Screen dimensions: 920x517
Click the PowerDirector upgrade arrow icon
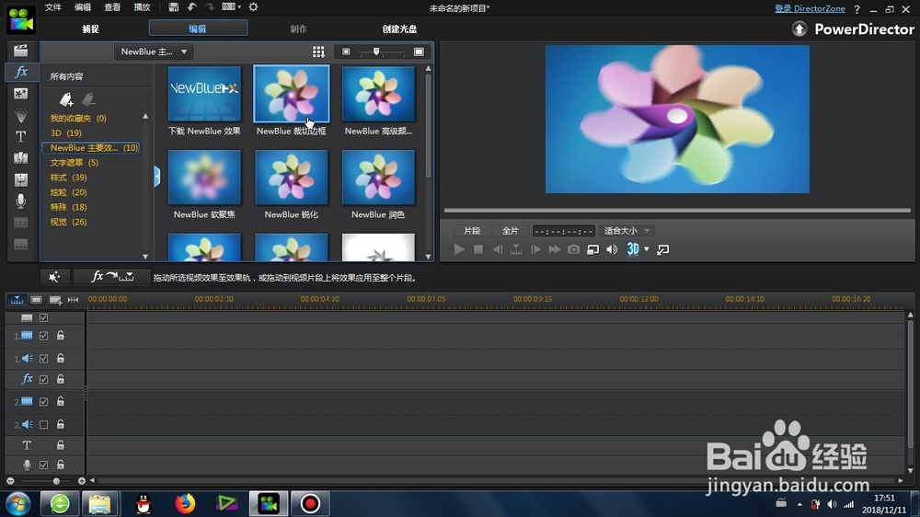click(799, 29)
